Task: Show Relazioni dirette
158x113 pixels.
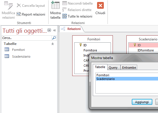Action: click(77, 10)
